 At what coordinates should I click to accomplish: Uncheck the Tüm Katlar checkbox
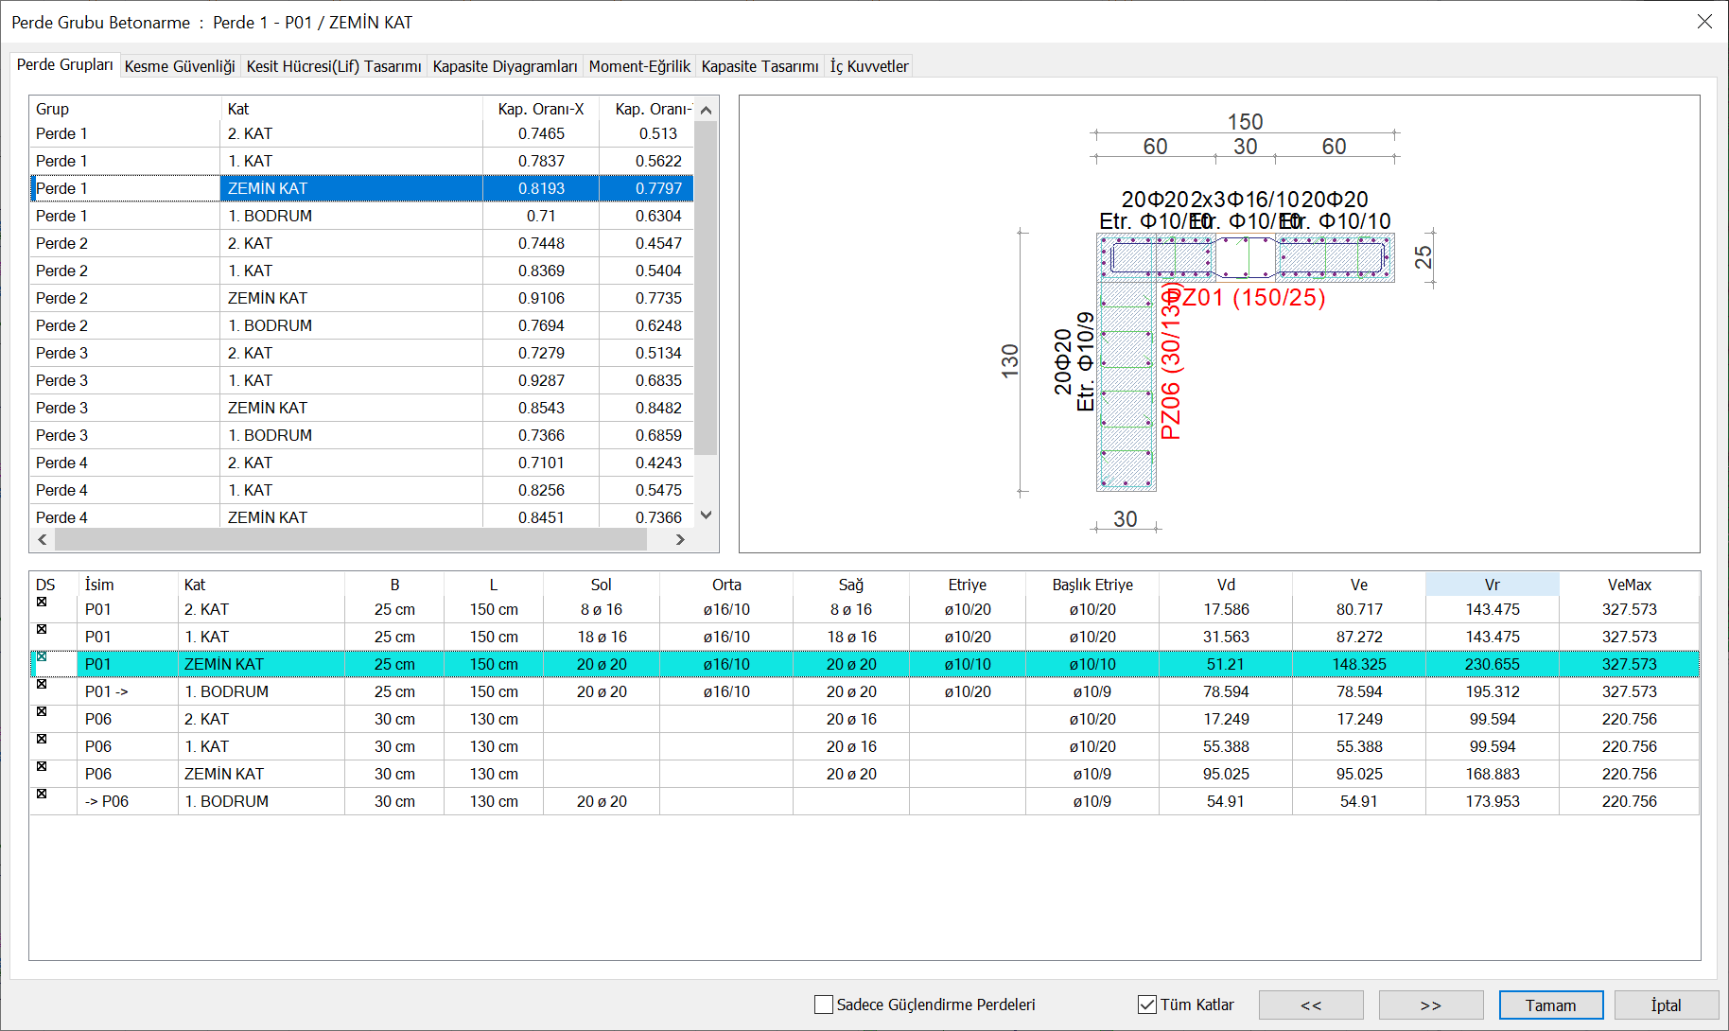pos(1147,1005)
